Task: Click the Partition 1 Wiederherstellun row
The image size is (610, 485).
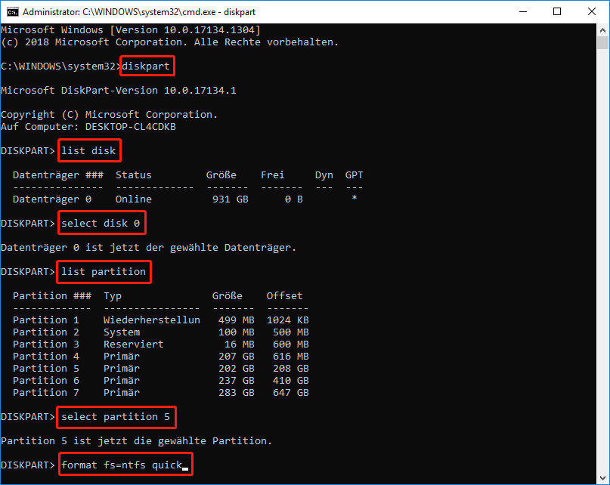Action: point(160,320)
